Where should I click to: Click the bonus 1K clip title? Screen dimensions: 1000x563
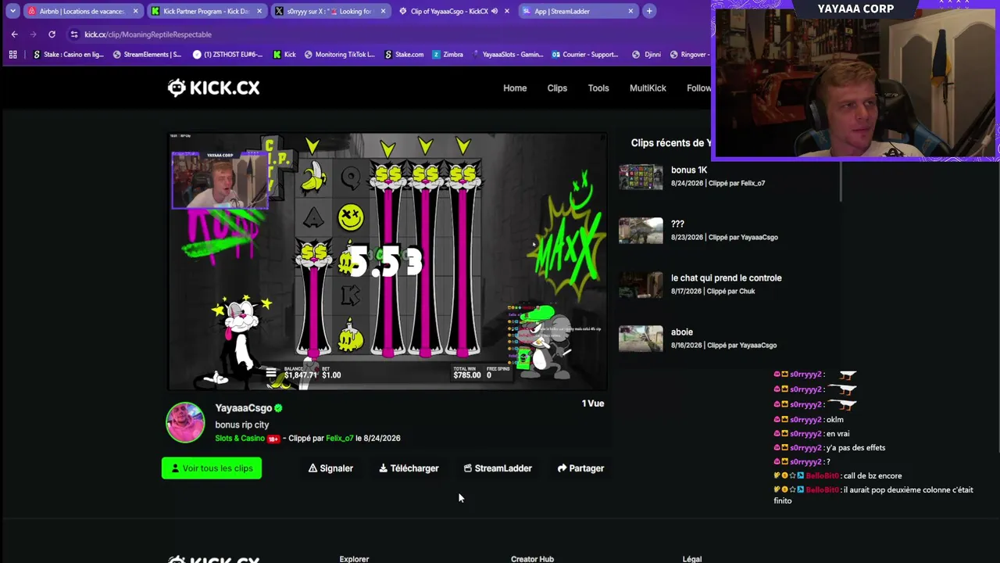(689, 170)
